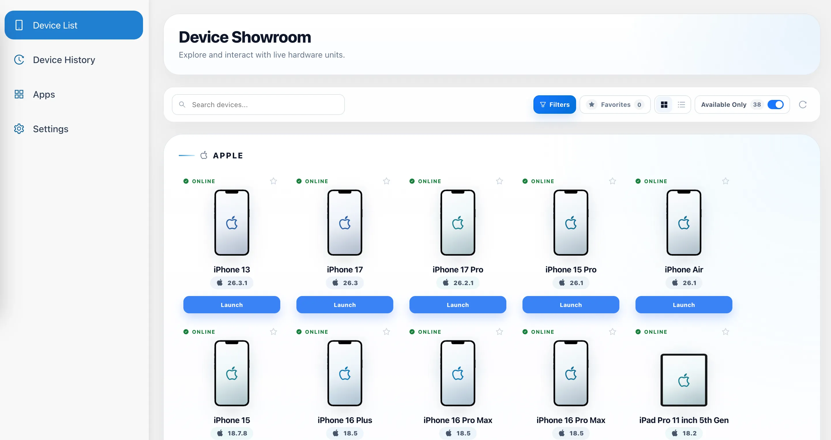
Task: Favorite the iPhone 16 Plus device
Action: (x=386, y=331)
